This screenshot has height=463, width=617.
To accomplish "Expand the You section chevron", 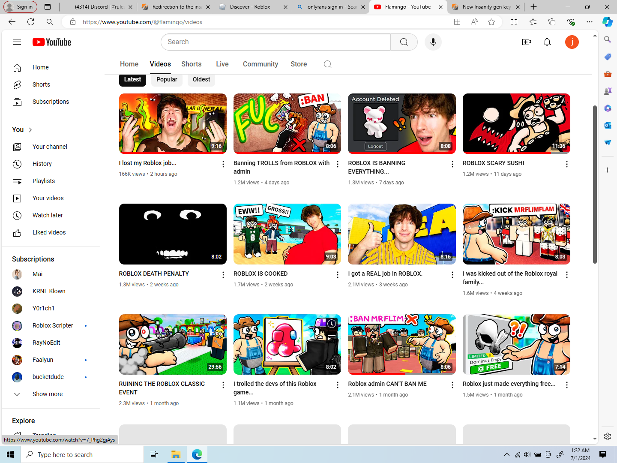I will 30,130.
